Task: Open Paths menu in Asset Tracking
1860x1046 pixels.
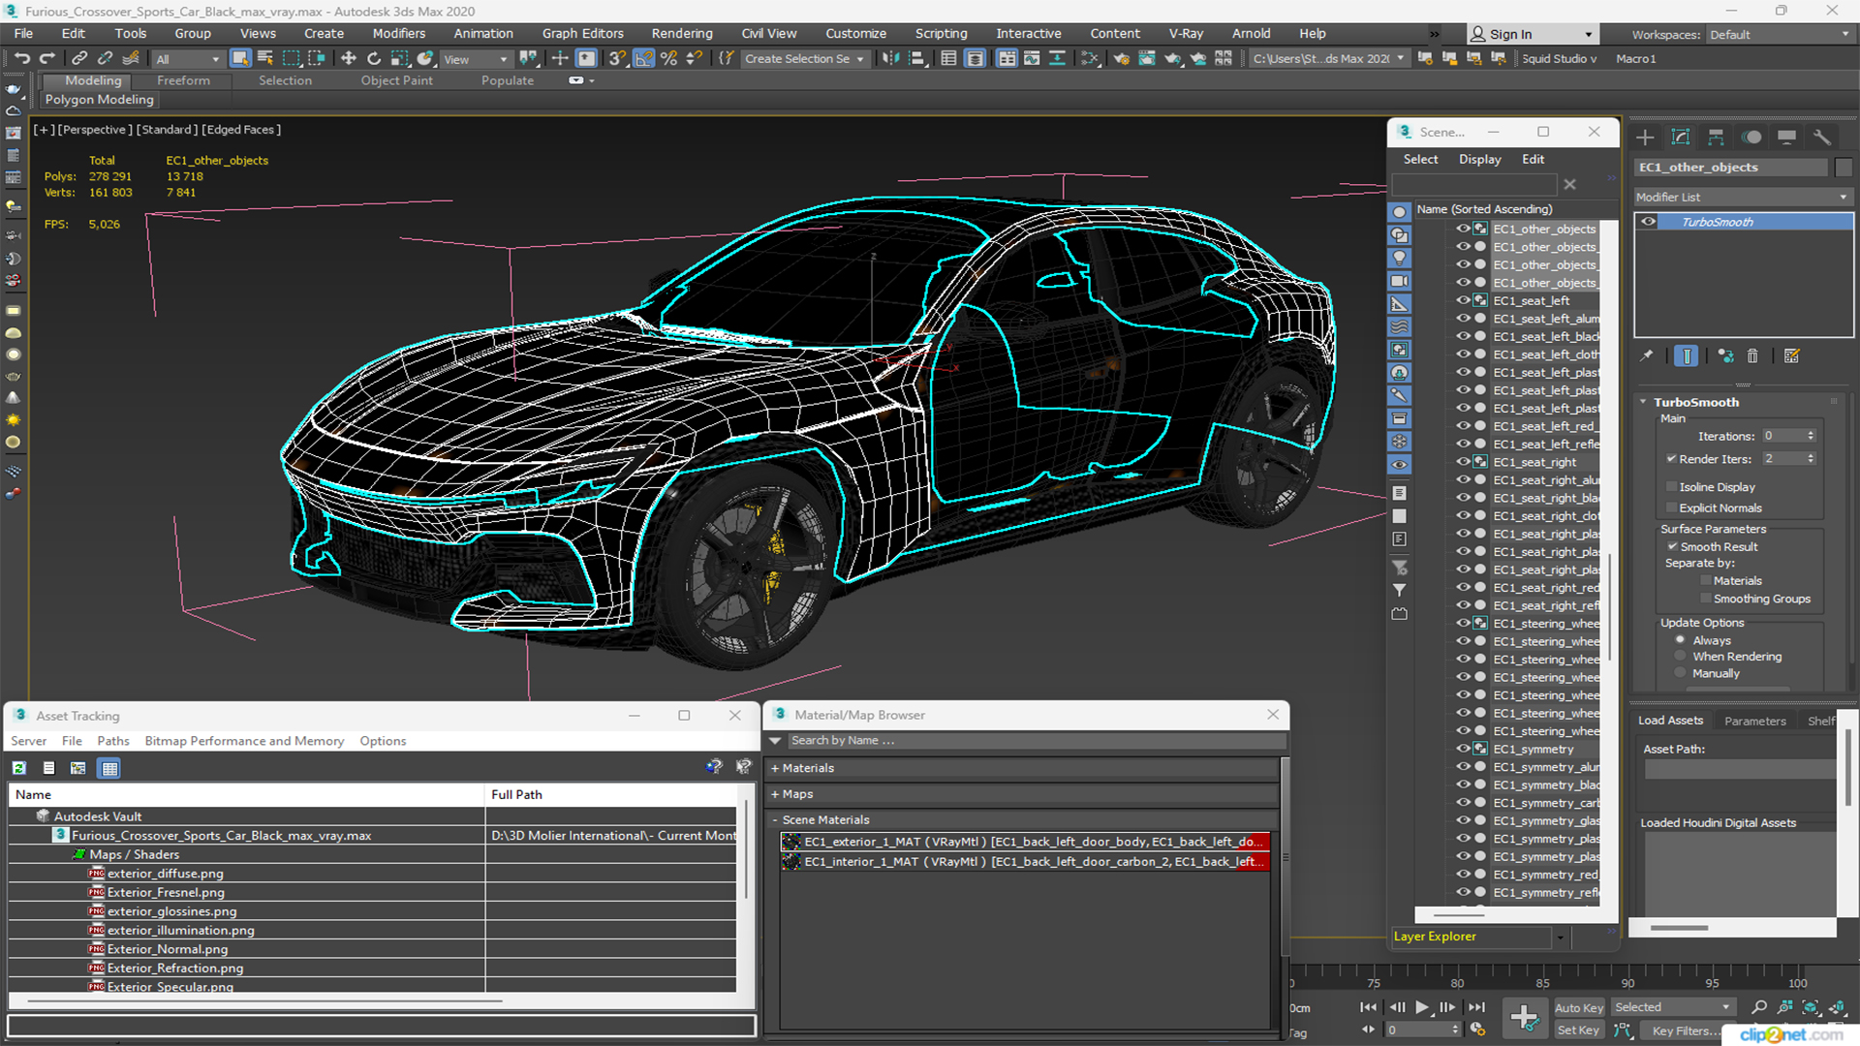Action: pos(112,741)
